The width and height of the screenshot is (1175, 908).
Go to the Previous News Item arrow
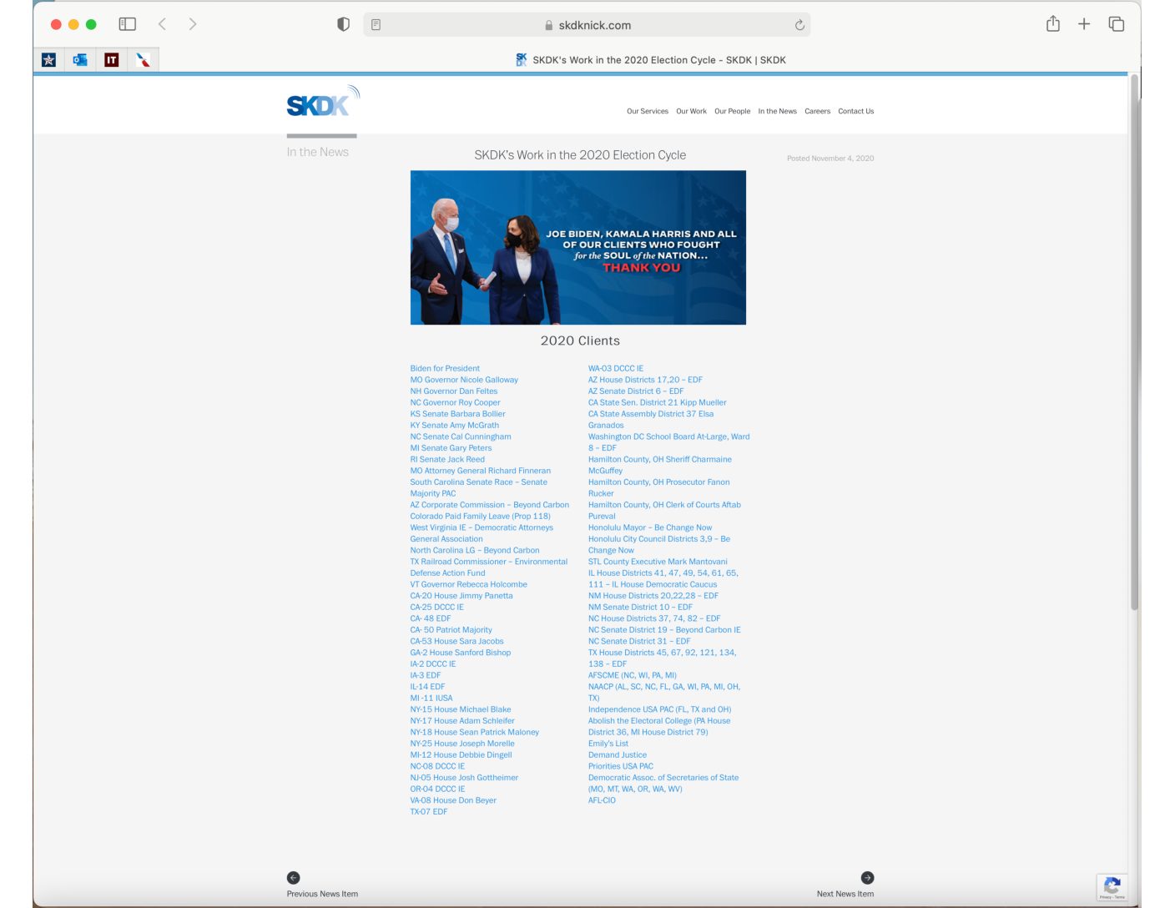294,878
